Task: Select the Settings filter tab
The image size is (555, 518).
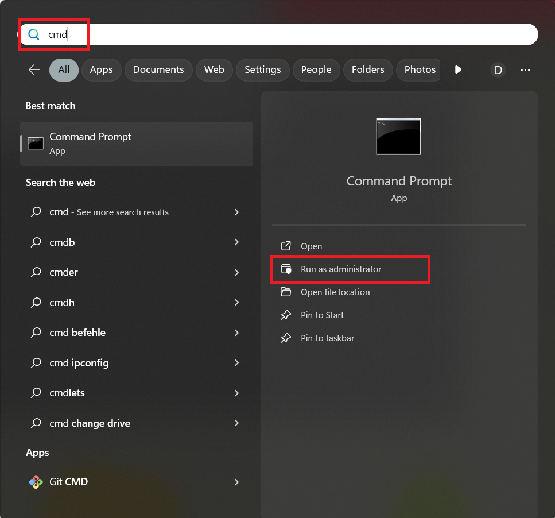Action: click(262, 69)
